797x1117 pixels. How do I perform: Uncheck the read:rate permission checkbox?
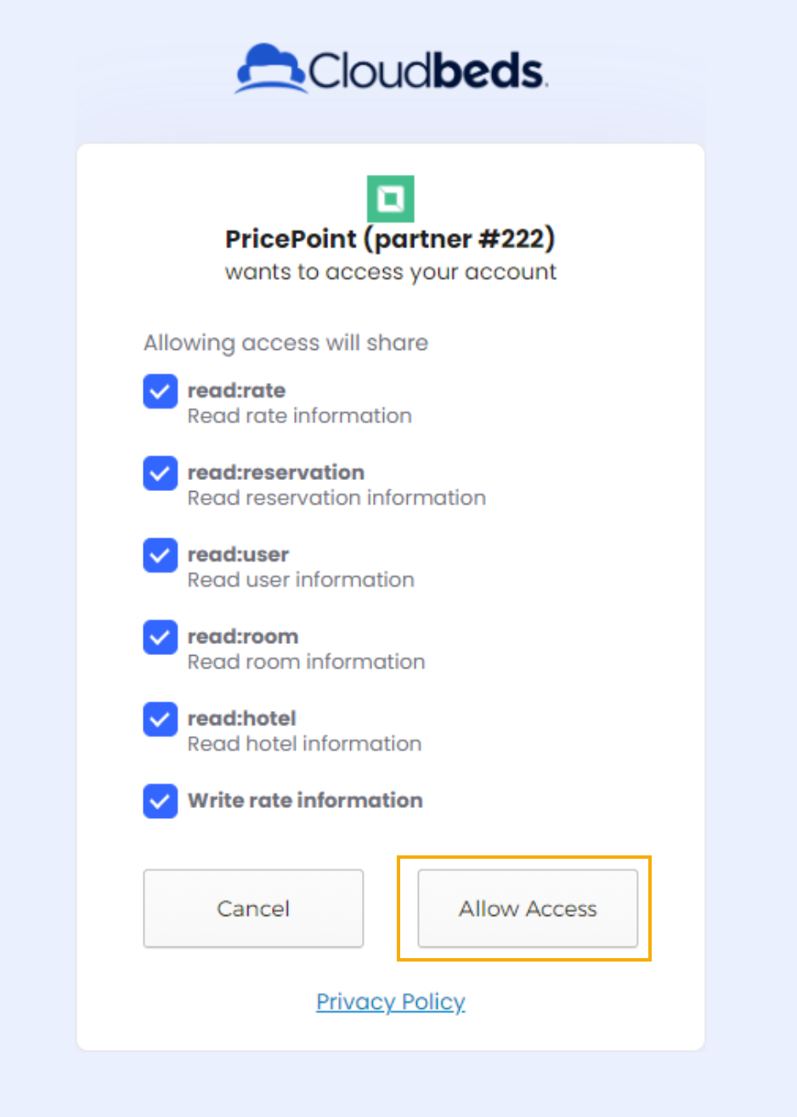pyautogui.click(x=161, y=392)
